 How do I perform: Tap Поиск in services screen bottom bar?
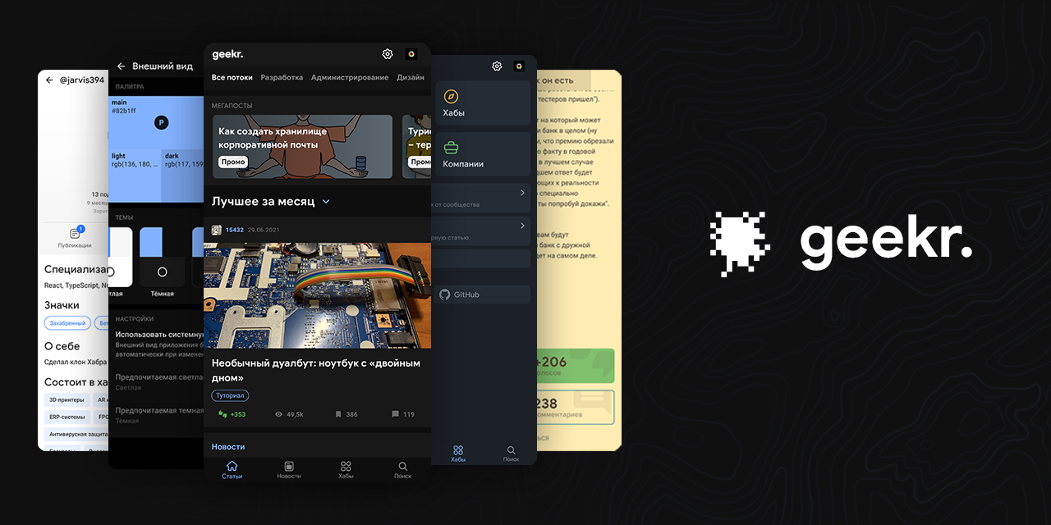(x=511, y=454)
